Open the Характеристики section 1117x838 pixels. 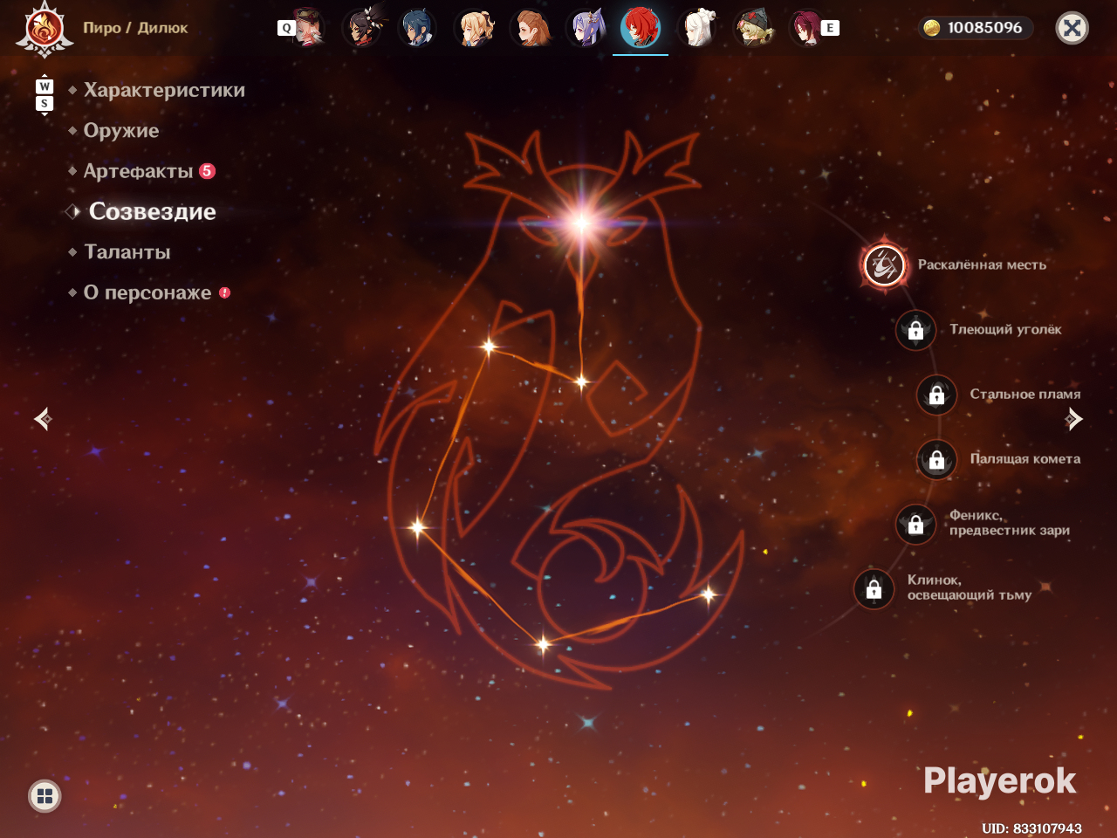164,90
